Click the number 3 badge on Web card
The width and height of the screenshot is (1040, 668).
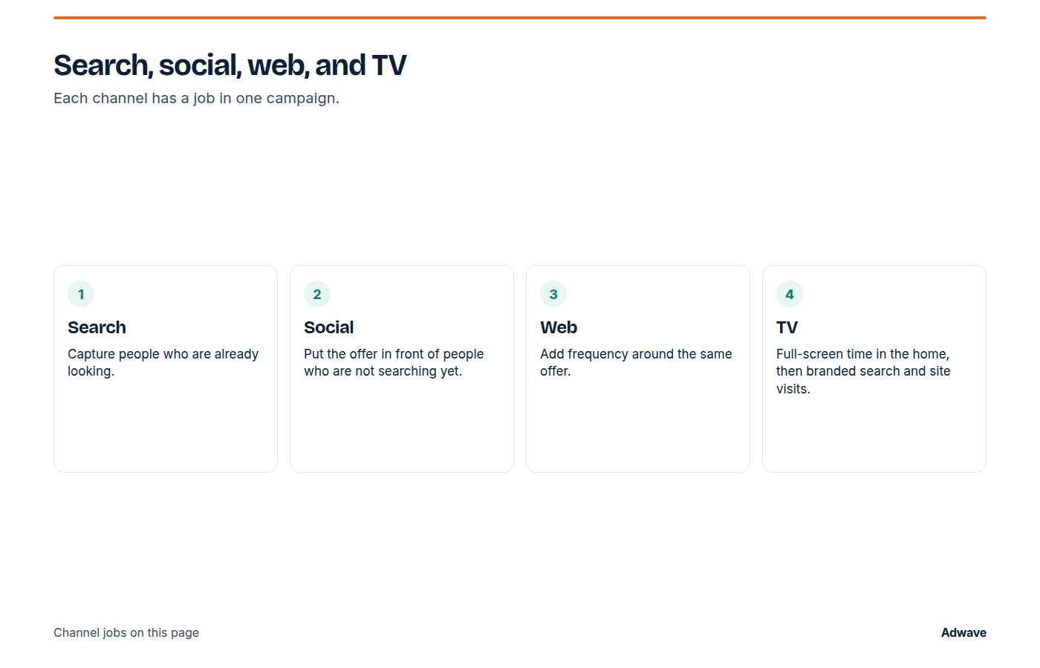click(553, 294)
